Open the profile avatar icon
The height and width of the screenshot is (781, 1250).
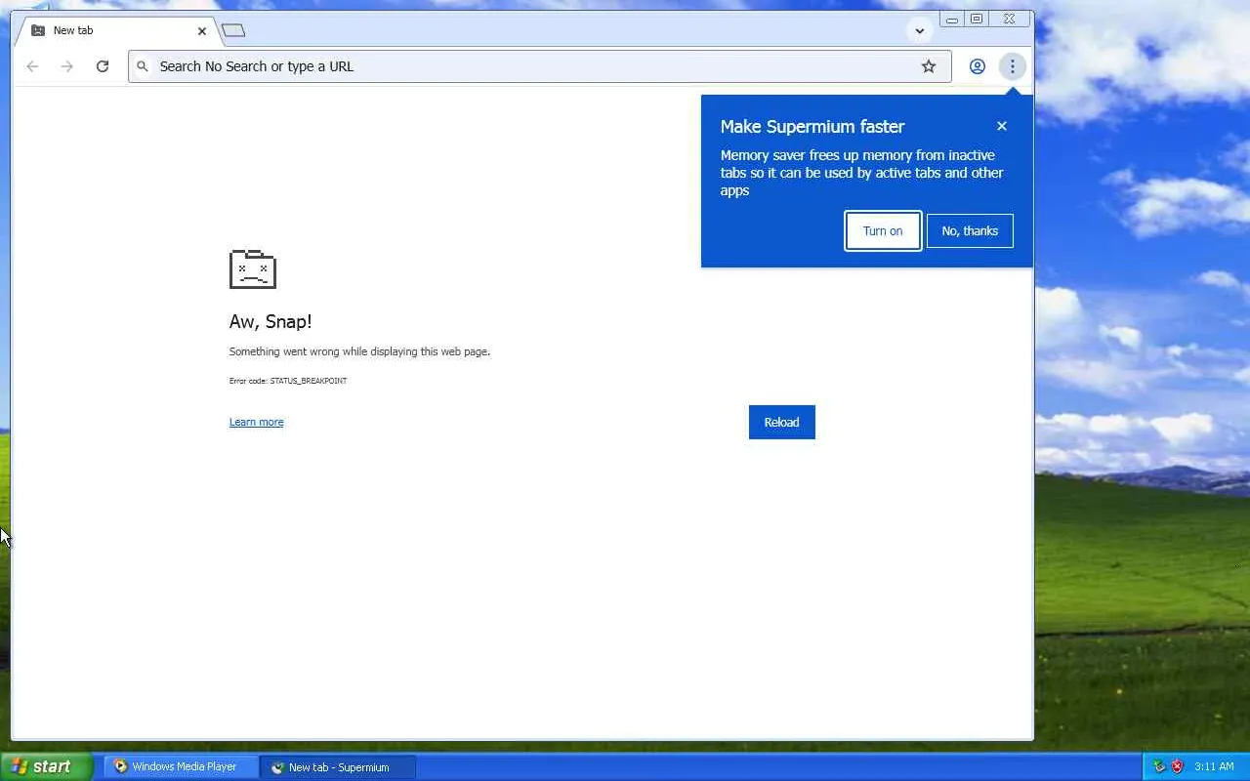tap(977, 66)
